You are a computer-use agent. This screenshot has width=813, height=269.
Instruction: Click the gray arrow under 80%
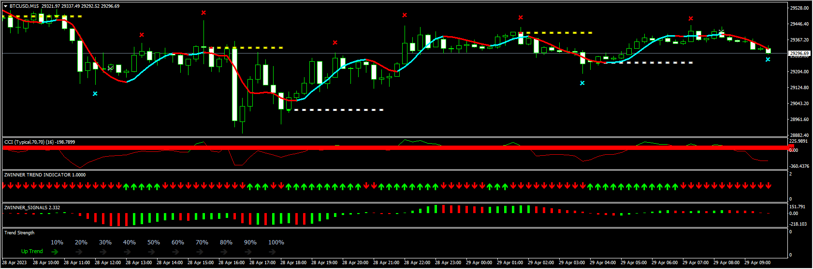point(224,252)
